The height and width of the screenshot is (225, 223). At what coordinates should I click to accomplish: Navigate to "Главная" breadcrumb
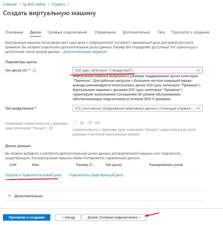9,4
